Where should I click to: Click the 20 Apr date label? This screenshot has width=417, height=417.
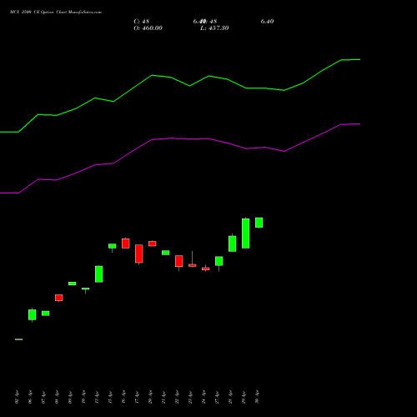tap(150, 397)
